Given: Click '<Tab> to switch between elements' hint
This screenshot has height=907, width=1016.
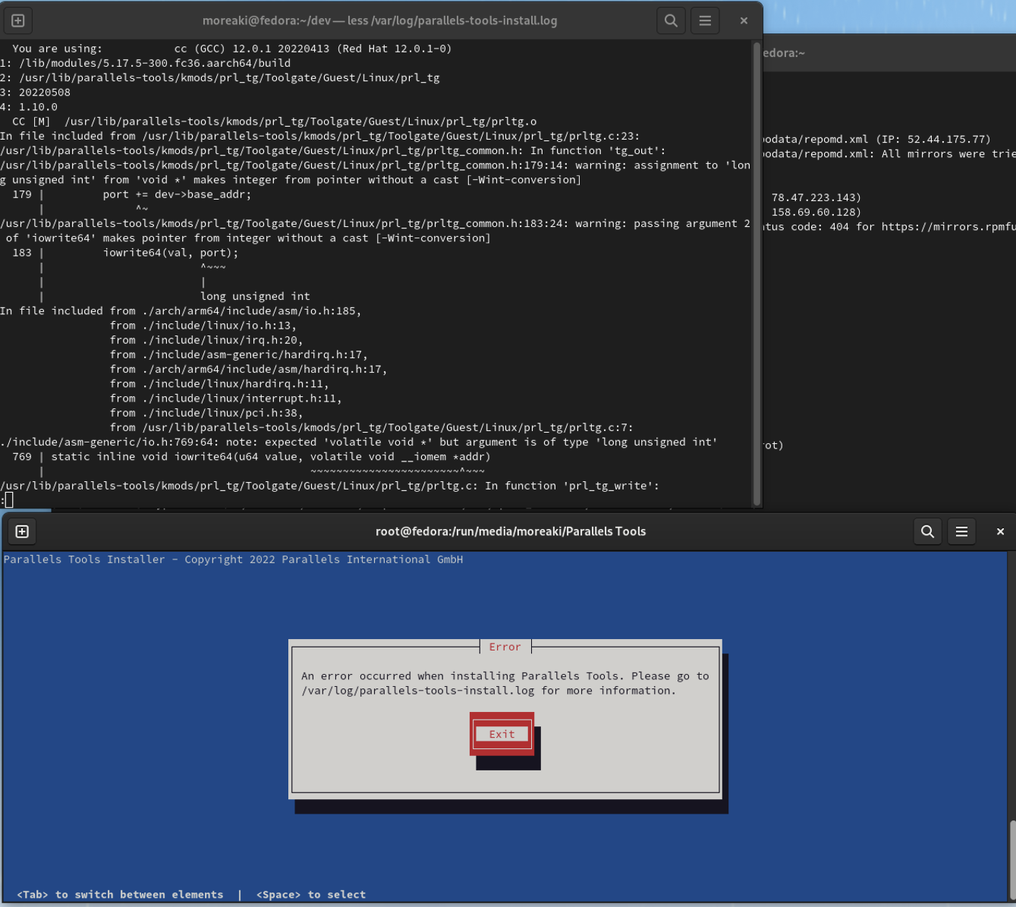Looking at the screenshot, I should pyautogui.click(x=120, y=895).
